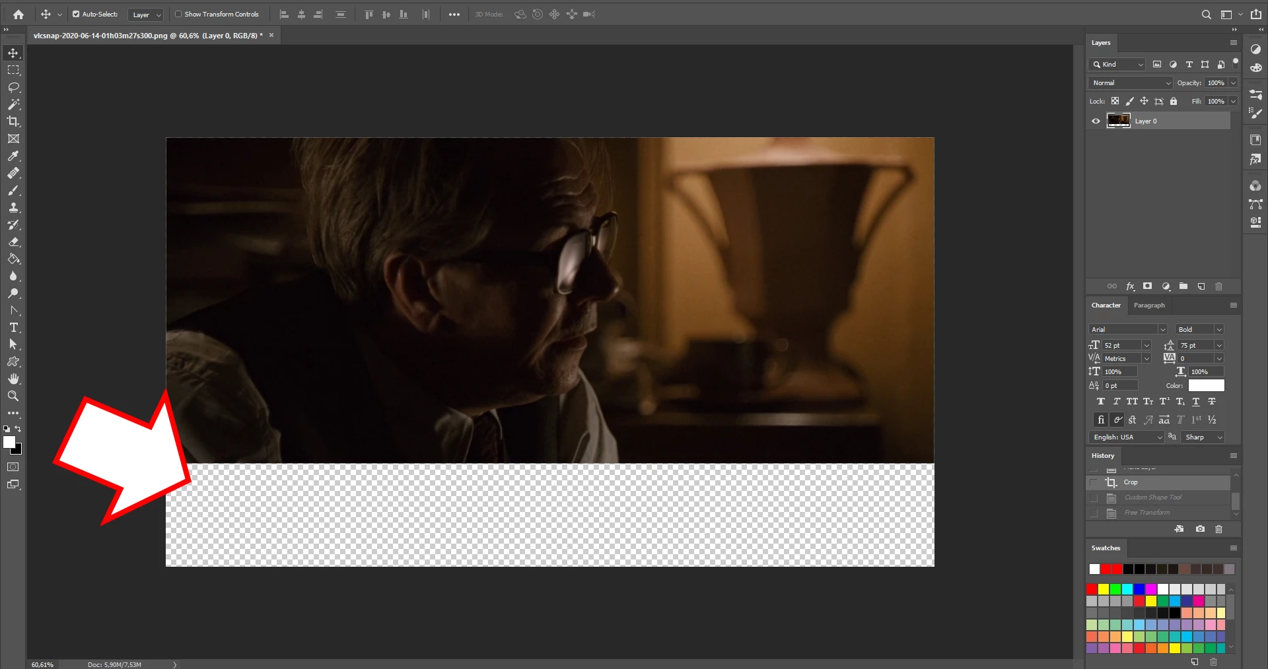This screenshot has width=1268, height=669.
Task: Switch to the Paragraph tab
Action: (1149, 305)
